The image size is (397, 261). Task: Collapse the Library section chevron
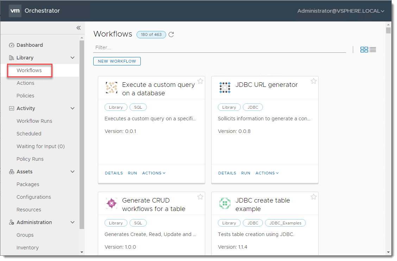click(73, 58)
